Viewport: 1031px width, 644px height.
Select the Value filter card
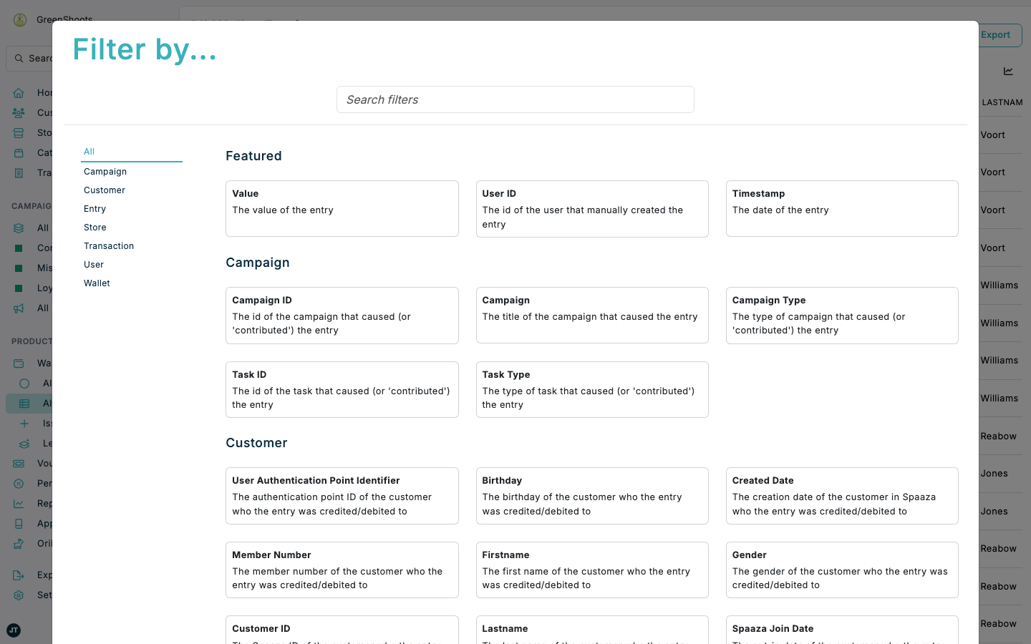342,208
